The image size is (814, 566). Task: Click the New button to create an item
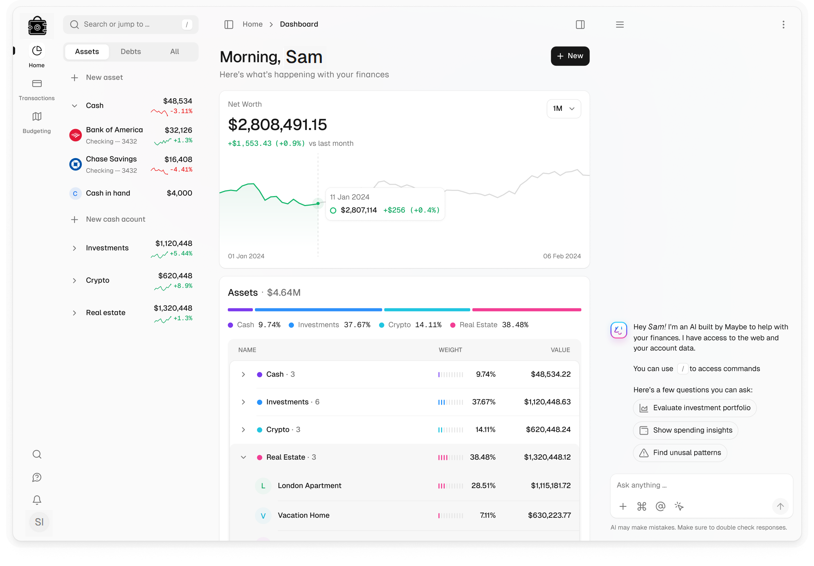(x=570, y=56)
